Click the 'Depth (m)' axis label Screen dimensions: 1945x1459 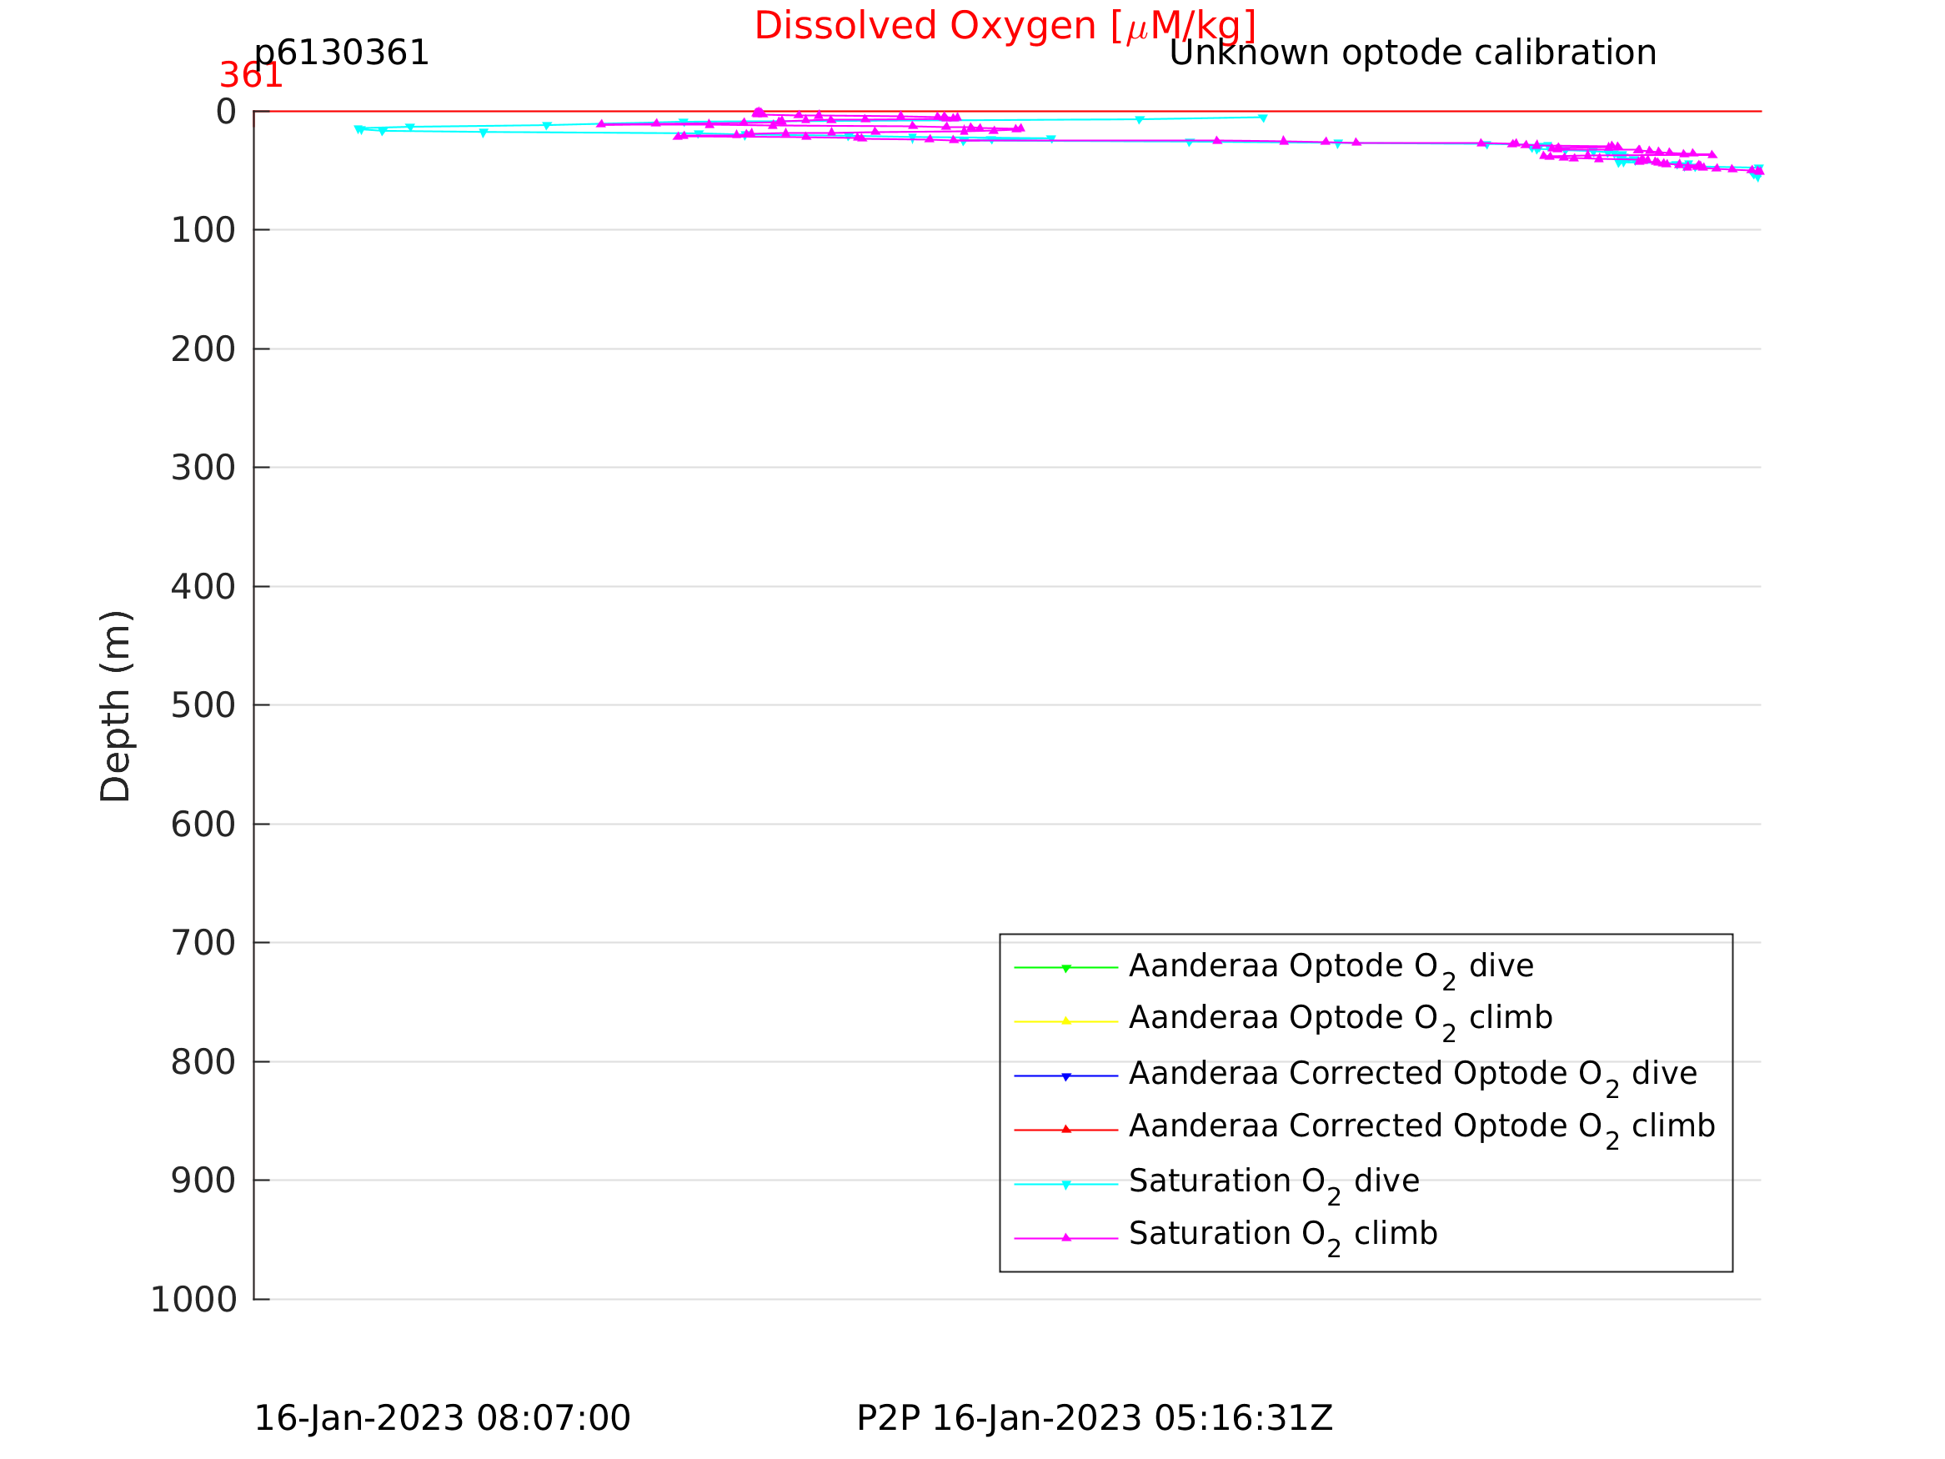(116, 706)
